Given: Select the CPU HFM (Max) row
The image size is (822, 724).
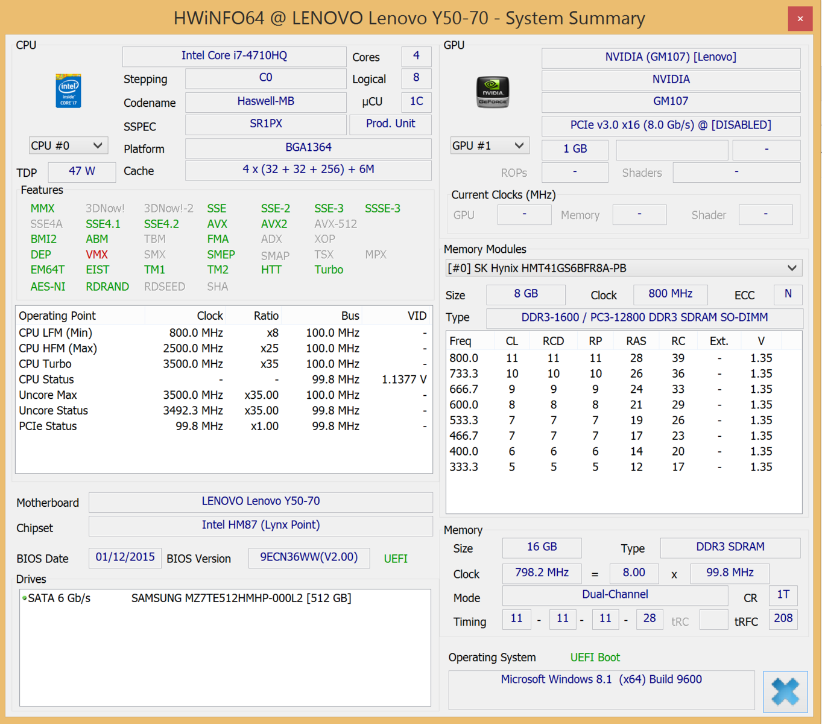Looking at the screenshot, I should [223, 349].
